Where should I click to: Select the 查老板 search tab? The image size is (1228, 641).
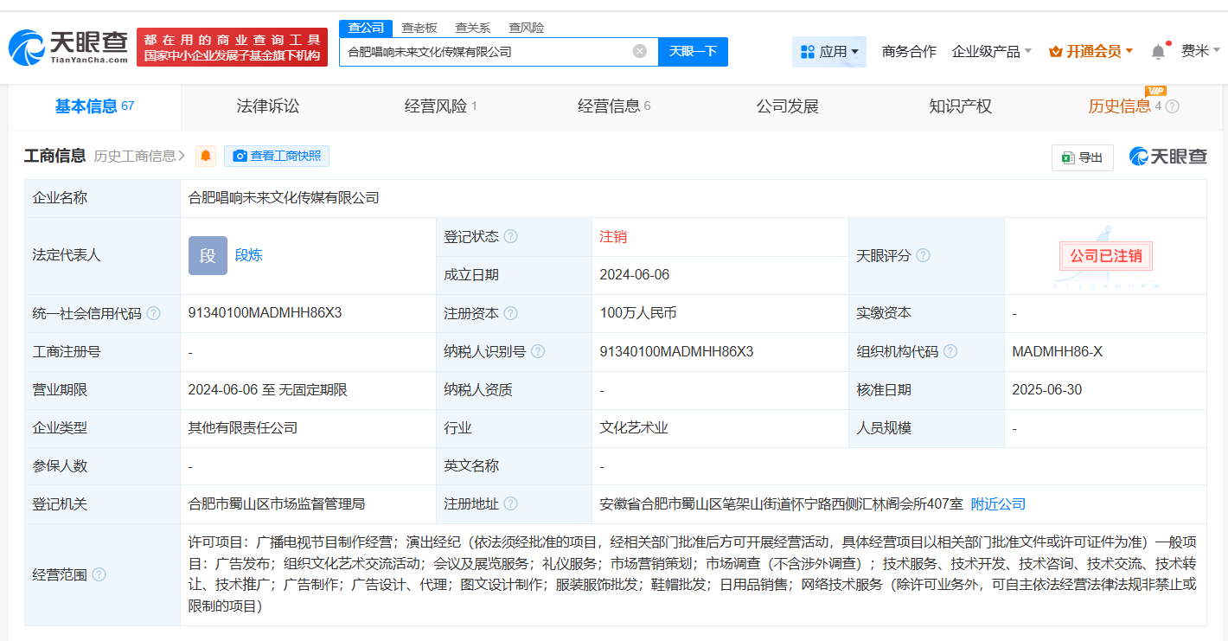(419, 28)
